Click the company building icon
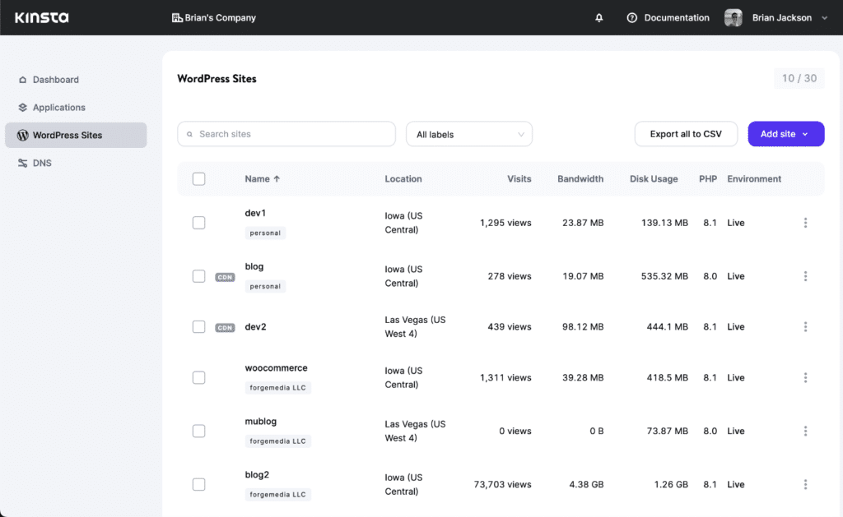The width and height of the screenshot is (843, 517). pos(177,18)
